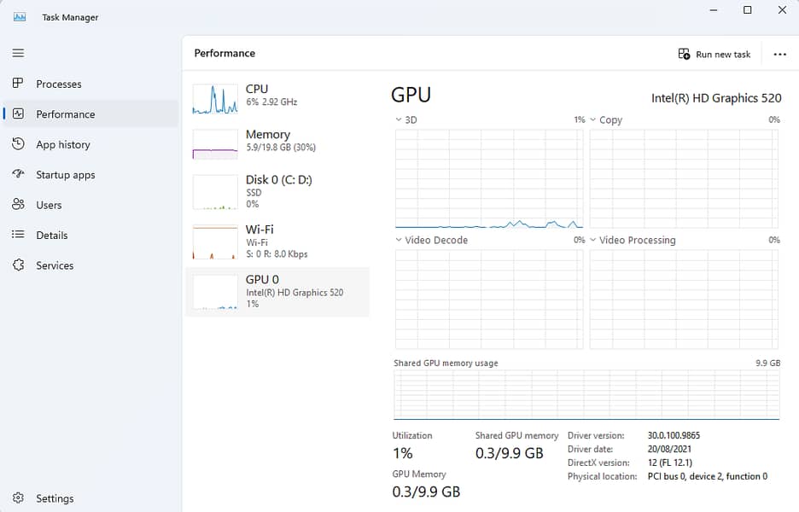The width and height of the screenshot is (799, 512).
Task: Click the hamburger navigation menu icon
Action: 18,53
